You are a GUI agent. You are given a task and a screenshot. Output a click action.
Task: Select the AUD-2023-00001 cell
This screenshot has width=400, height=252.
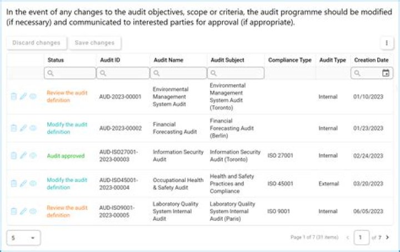(120, 97)
